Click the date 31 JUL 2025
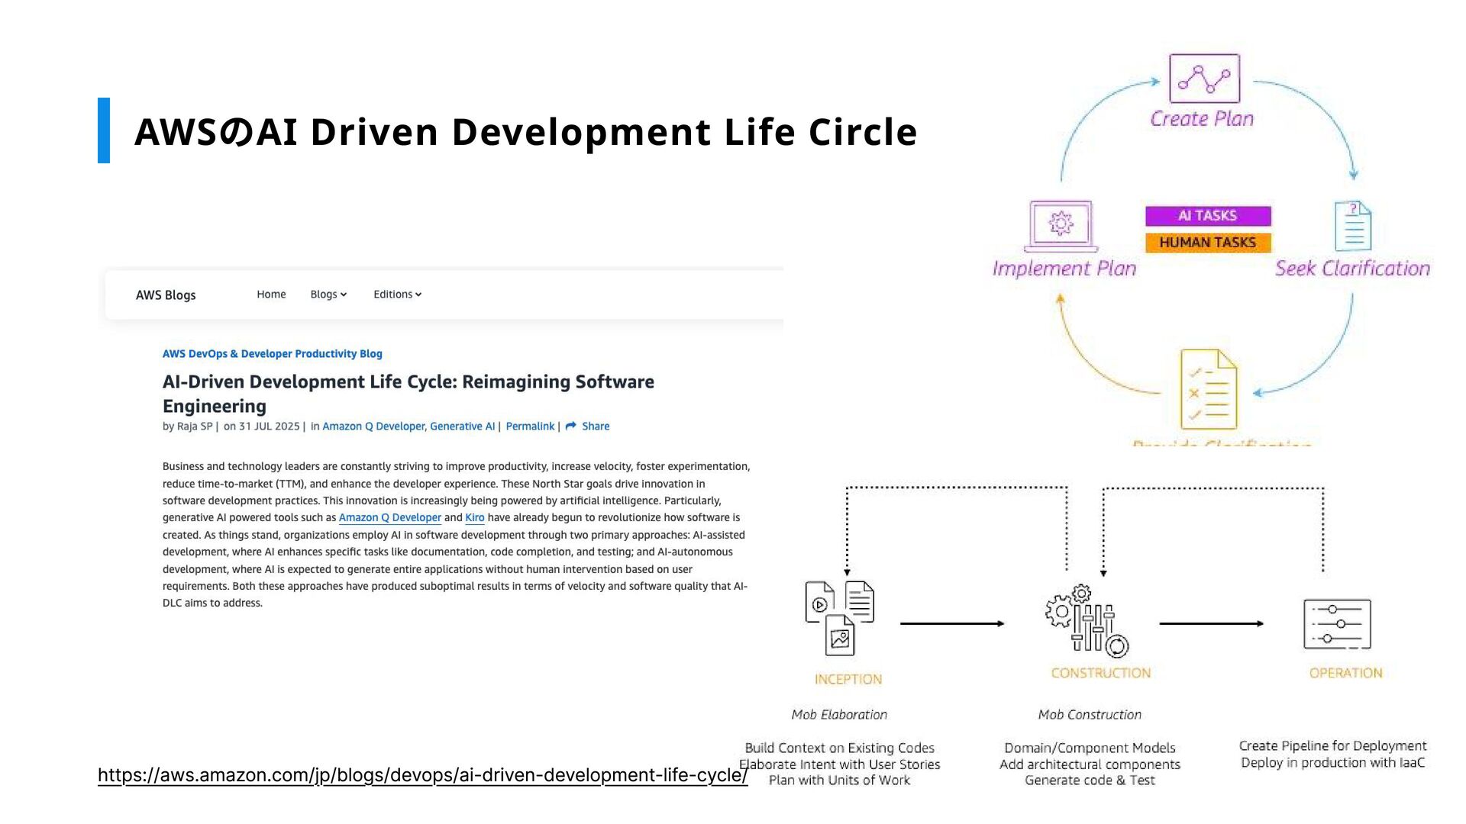1466x824 pixels. pyautogui.click(x=269, y=426)
